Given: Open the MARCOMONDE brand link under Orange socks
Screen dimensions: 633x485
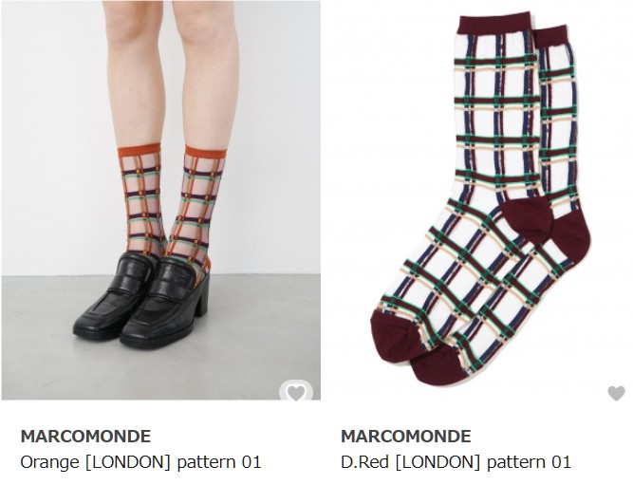Looking at the screenshot, I should click(85, 437).
